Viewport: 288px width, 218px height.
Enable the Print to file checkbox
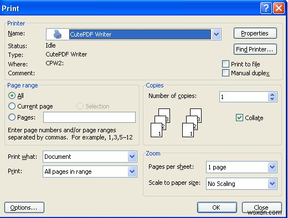click(x=225, y=64)
